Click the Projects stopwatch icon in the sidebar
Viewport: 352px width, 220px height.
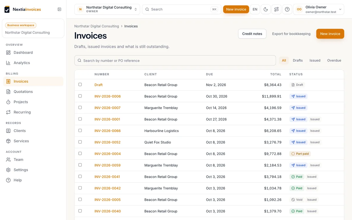coord(8,102)
